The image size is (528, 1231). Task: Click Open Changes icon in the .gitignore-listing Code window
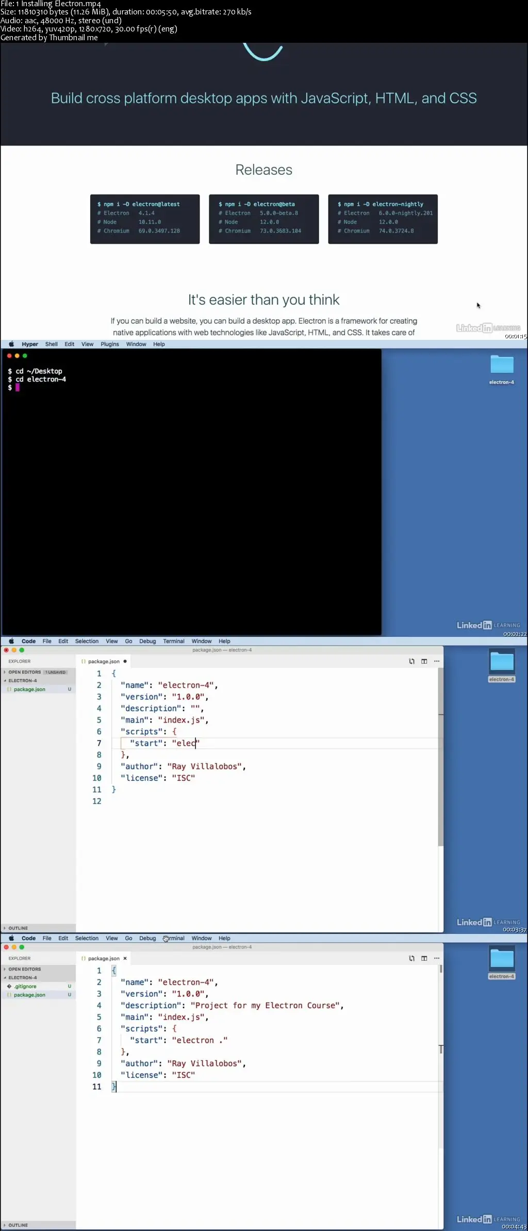(x=411, y=958)
